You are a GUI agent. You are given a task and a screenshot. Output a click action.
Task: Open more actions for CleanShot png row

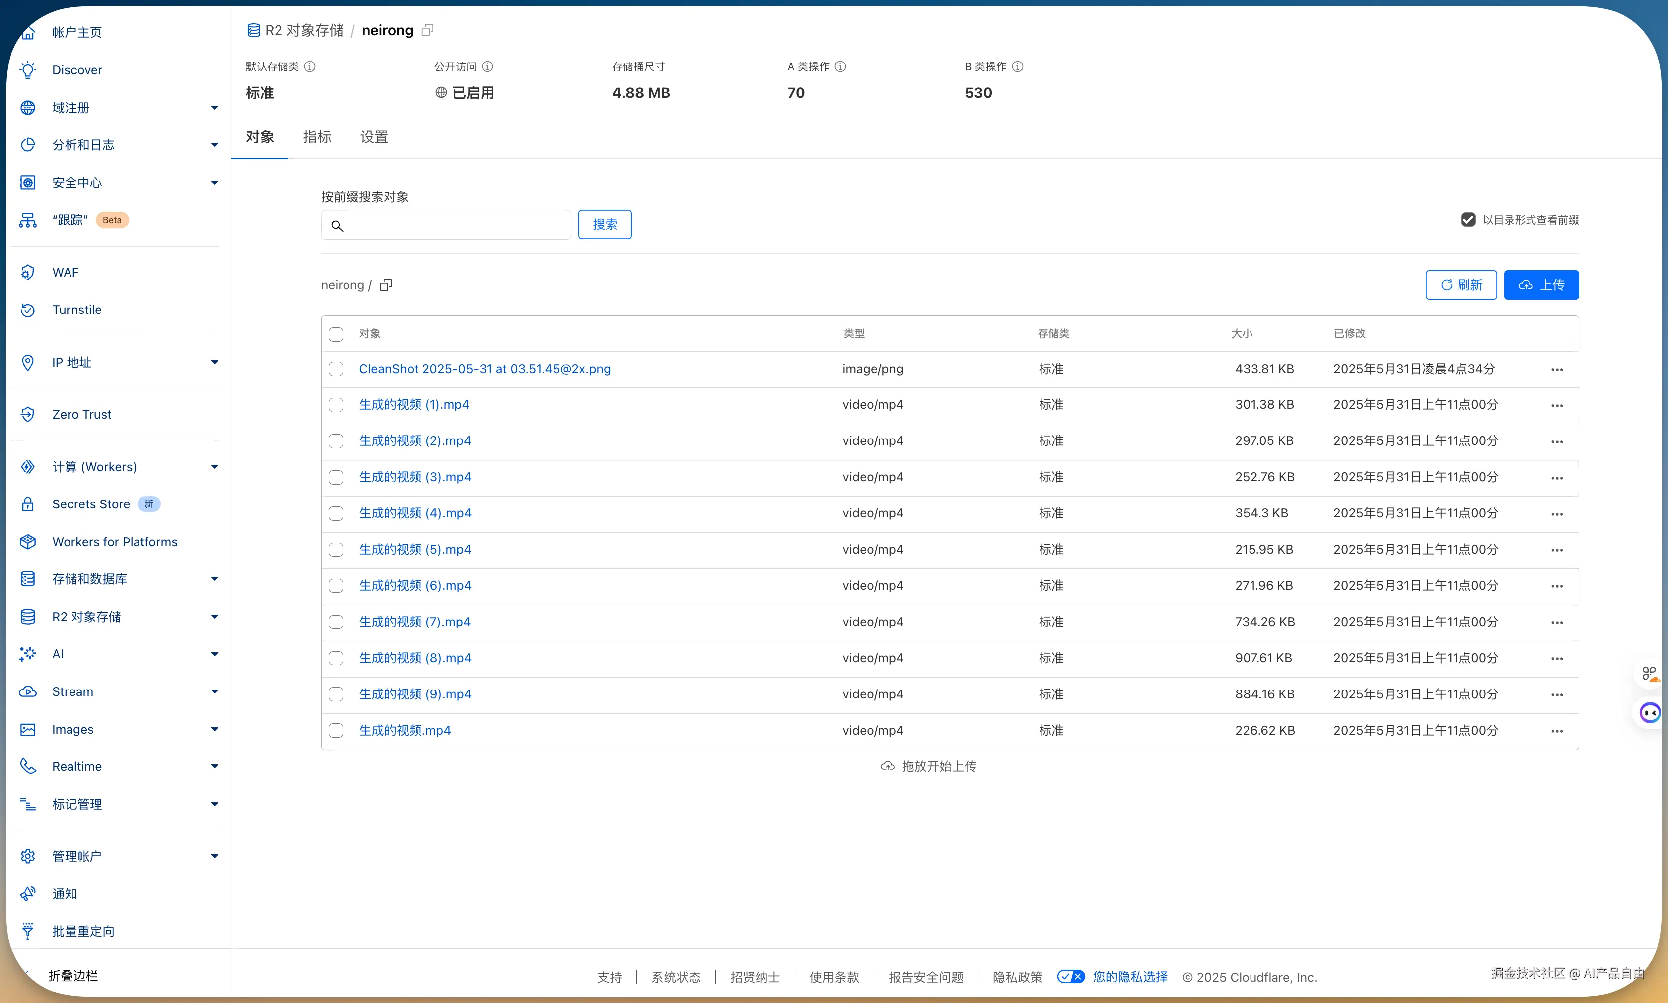coord(1556,369)
